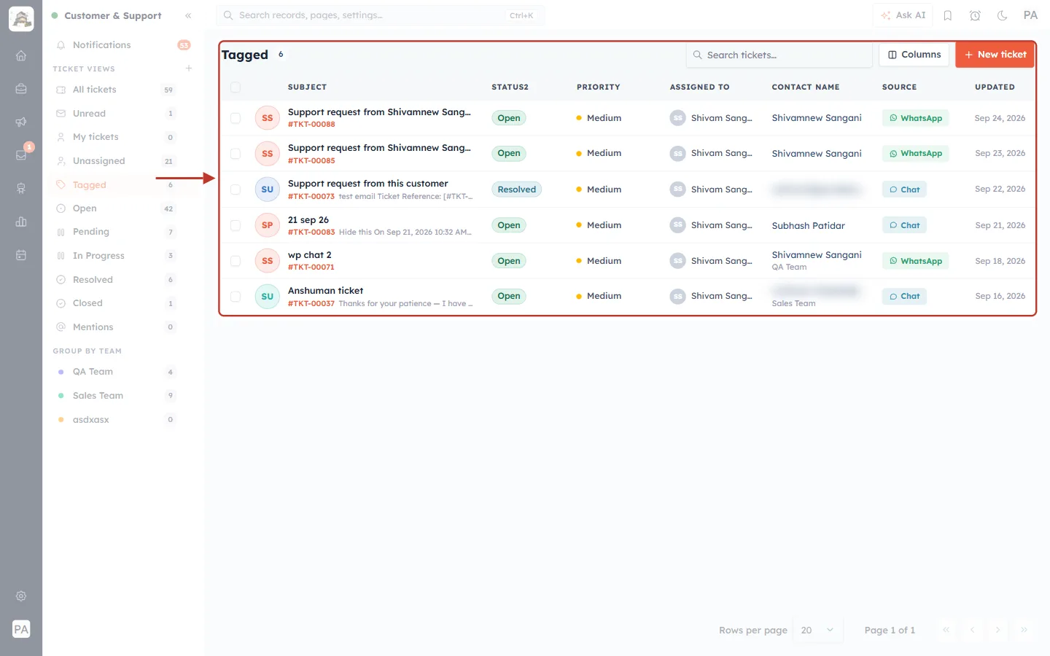
Task: Toggle dark mode with the moon icon
Action: click(x=1003, y=15)
